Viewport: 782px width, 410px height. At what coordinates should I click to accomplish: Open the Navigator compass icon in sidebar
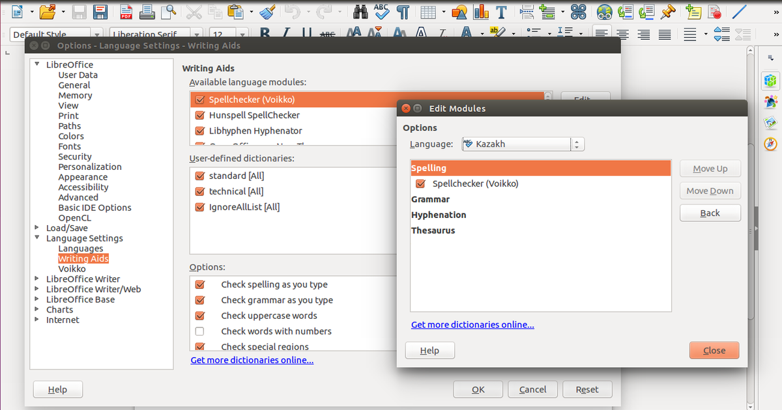tap(770, 143)
